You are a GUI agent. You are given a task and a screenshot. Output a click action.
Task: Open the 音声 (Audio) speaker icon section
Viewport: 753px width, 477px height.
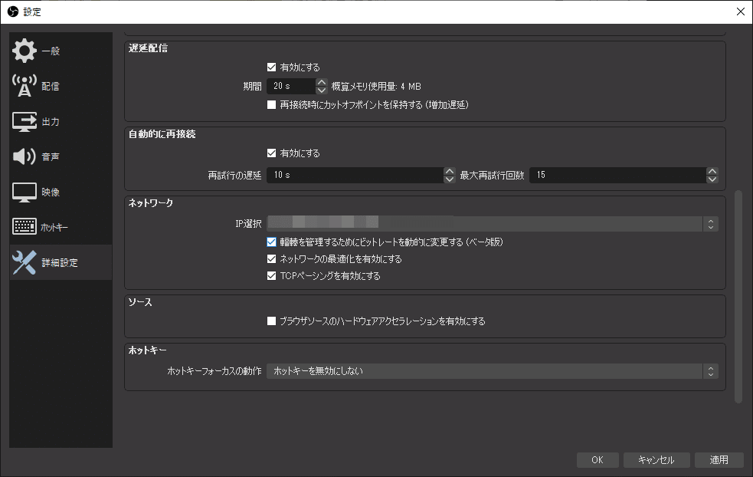[25, 156]
